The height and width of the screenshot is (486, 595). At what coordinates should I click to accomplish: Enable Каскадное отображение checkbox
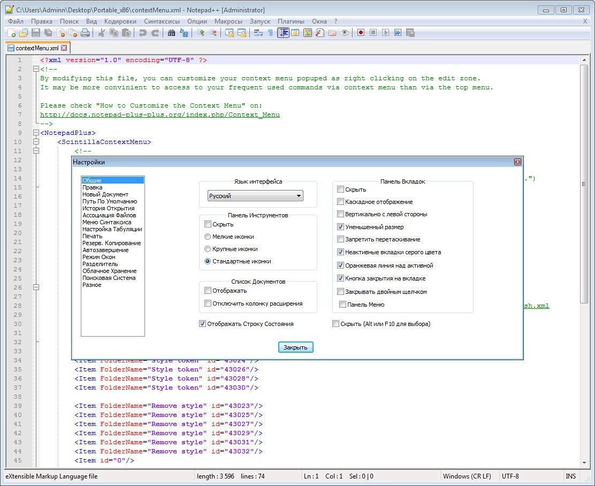click(340, 202)
